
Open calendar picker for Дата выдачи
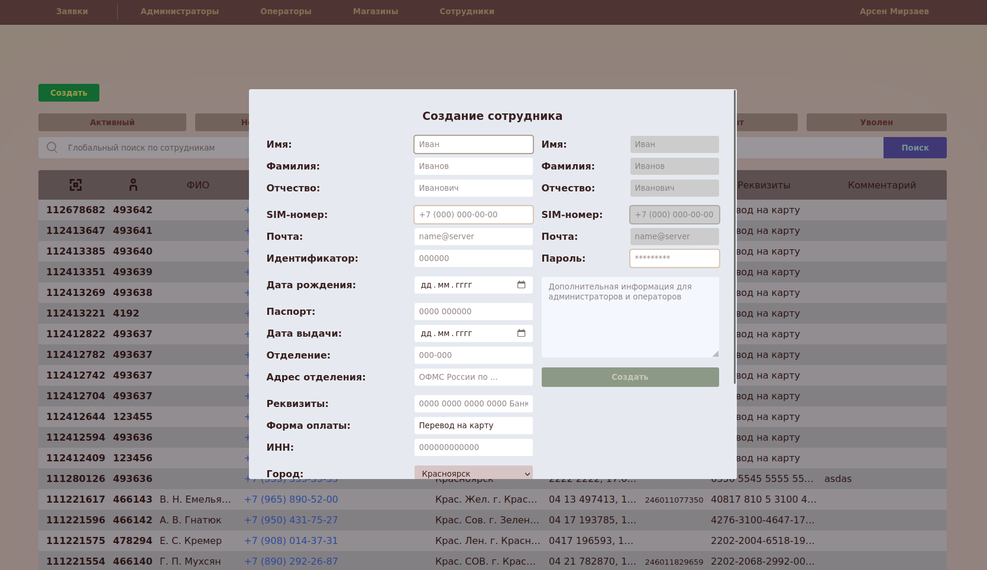[x=521, y=333]
